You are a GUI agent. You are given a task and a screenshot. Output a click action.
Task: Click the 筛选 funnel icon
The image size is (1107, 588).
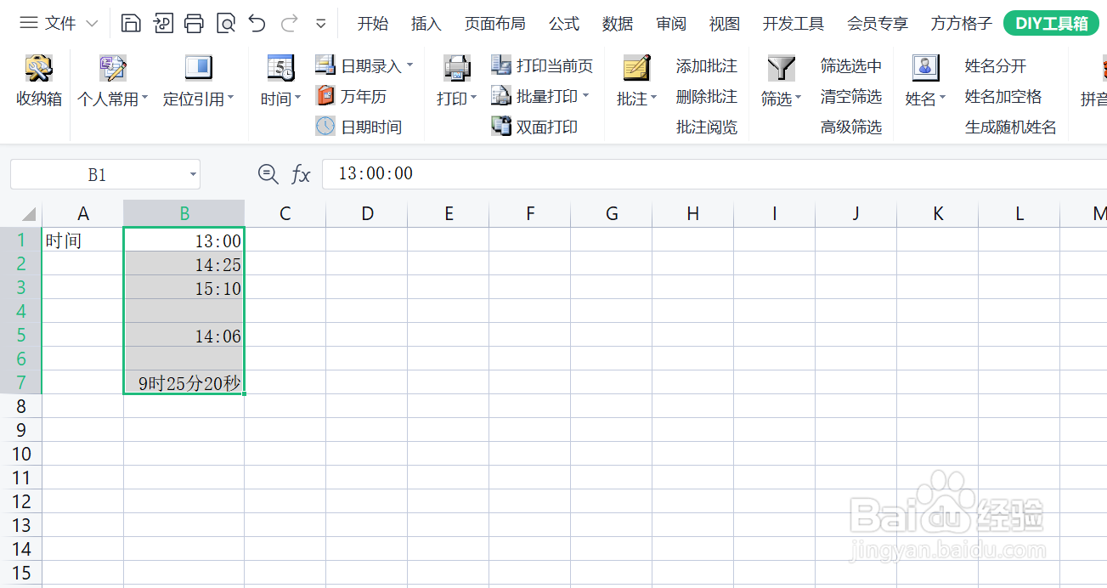[781, 67]
